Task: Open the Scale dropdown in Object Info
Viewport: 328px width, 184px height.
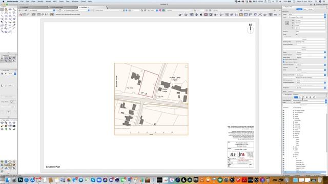Action: click(x=311, y=52)
